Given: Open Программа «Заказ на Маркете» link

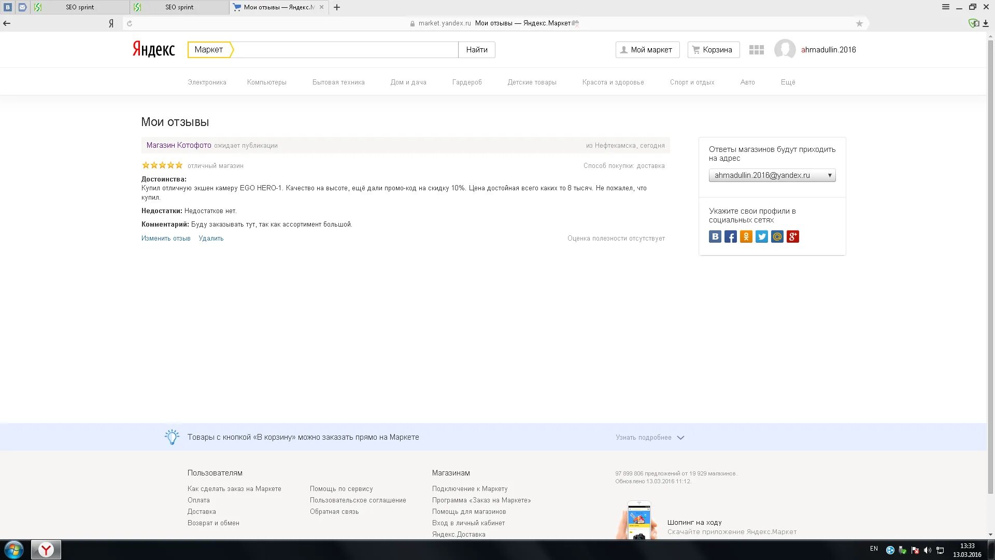Looking at the screenshot, I should (481, 500).
